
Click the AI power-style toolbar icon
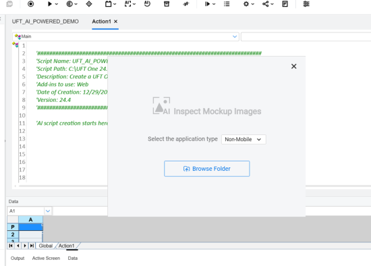click(x=147, y=4)
